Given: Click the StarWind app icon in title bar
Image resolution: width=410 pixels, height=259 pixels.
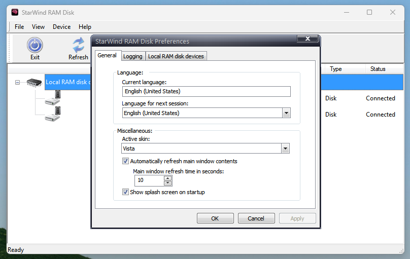Looking at the screenshot, I should pos(15,12).
